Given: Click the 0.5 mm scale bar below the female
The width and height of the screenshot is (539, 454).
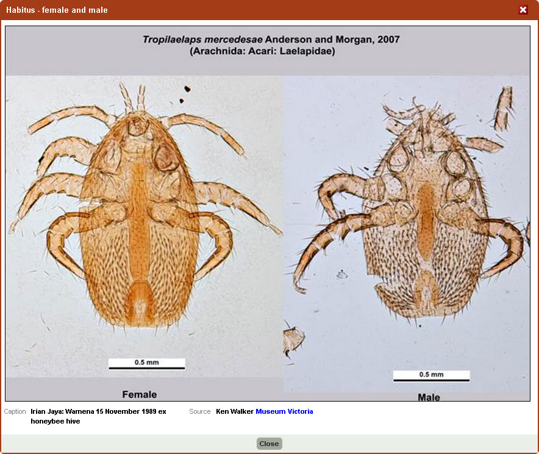Looking at the screenshot, I should pos(146,364).
